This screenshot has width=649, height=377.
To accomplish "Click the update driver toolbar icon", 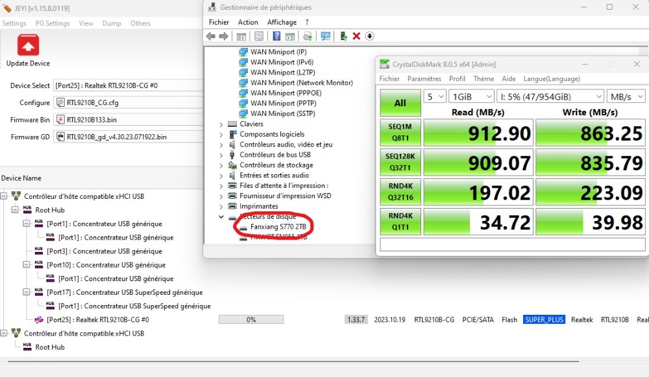I will coord(343,36).
